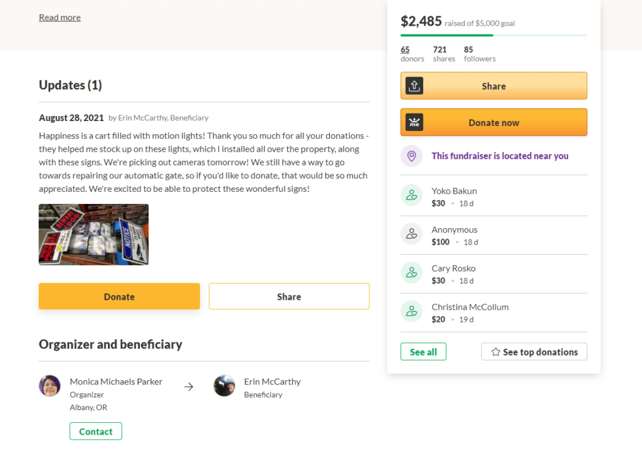
Task: Click the Anonymous donor grey icon
Action: click(411, 234)
